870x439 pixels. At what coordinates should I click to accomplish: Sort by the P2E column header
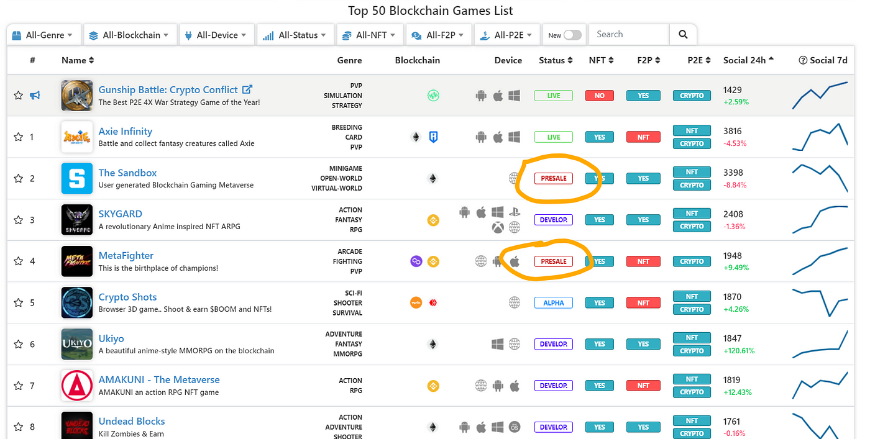(698, 60)
